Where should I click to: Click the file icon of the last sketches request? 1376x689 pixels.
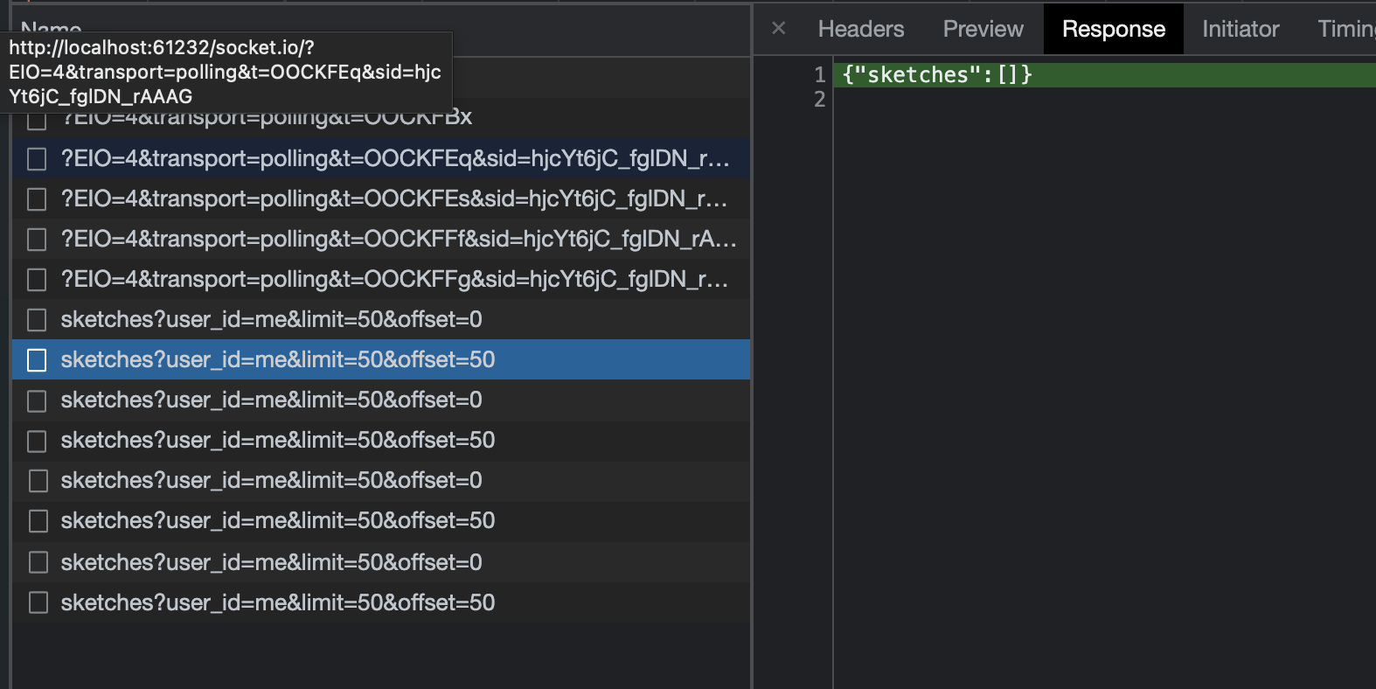click(x=38, y=603)
